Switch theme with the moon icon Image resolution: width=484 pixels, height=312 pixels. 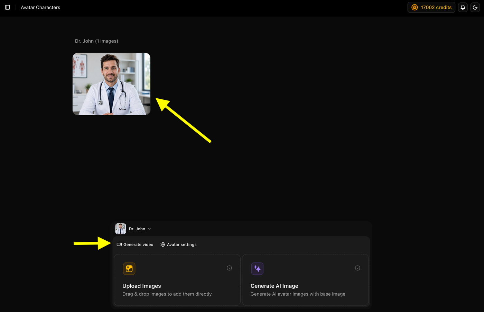475,7
